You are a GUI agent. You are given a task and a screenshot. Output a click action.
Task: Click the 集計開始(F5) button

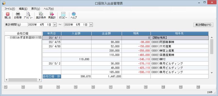(x=203, y=25)
